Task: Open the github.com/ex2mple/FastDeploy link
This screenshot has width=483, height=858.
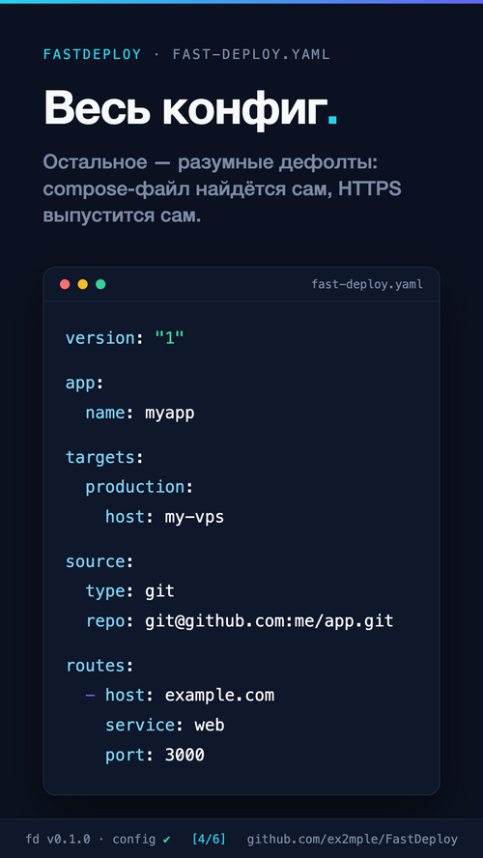Action: [353, 839]
